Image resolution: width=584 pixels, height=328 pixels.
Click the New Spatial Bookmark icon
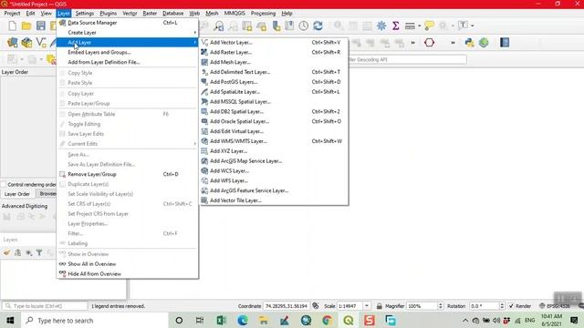pos(276,26)
